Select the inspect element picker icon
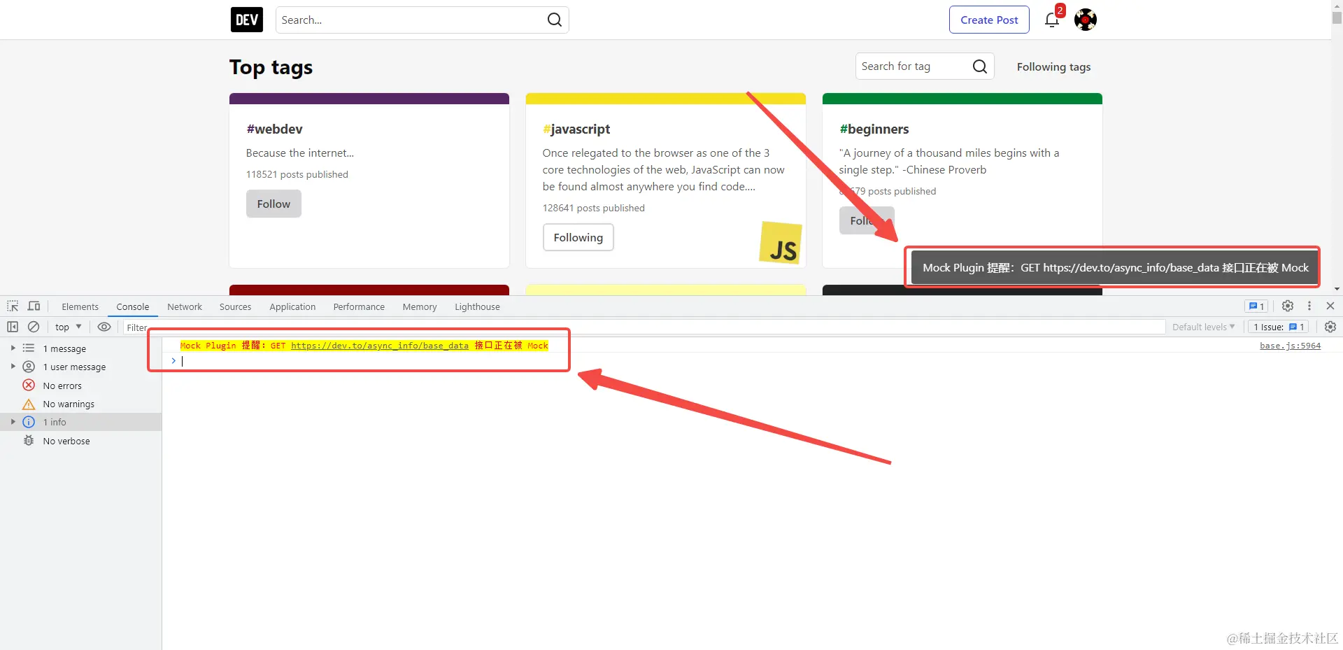This screenshot has height=650, width=1343. [13, 306]
